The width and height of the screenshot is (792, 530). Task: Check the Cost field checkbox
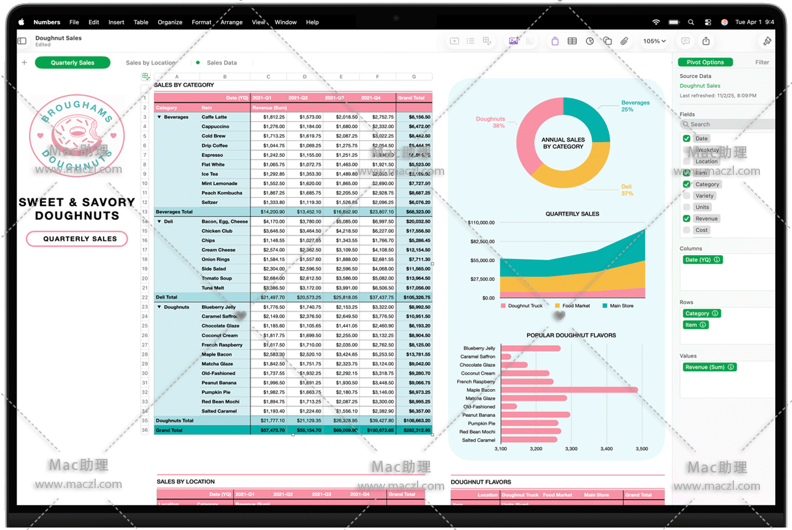686,230
